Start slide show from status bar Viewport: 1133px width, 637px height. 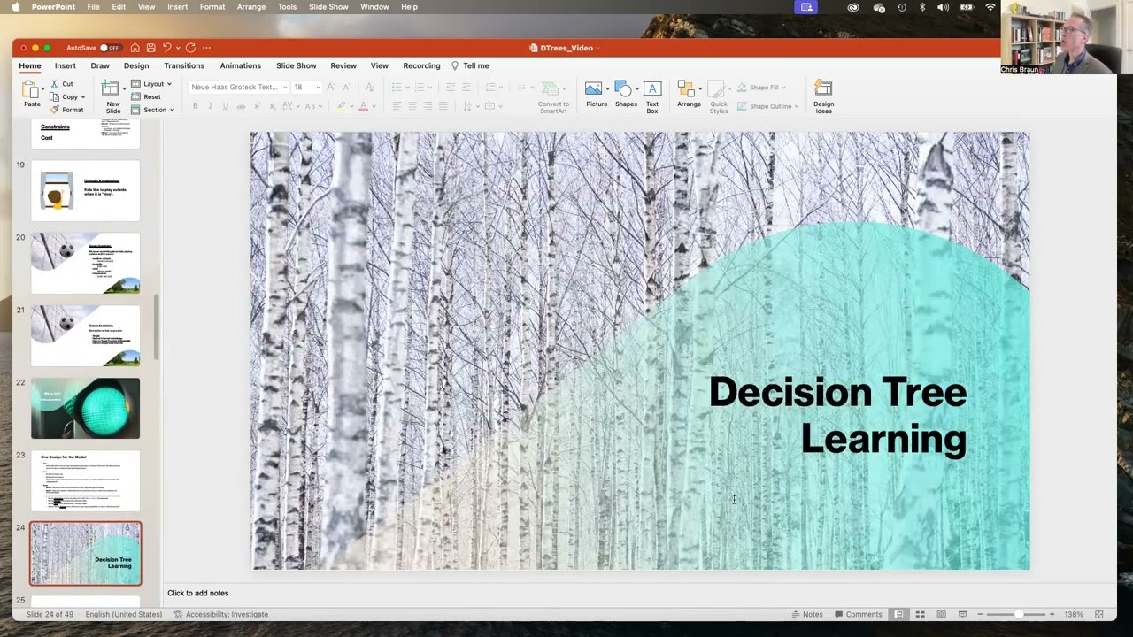click(x=962, y=614)
